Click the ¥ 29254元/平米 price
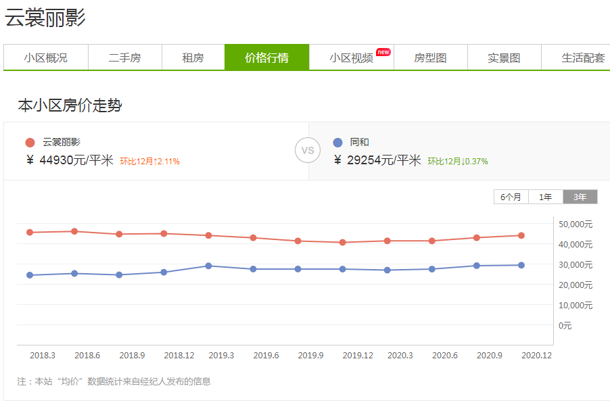This screenshot has height=407, width=610. [377, 160]
